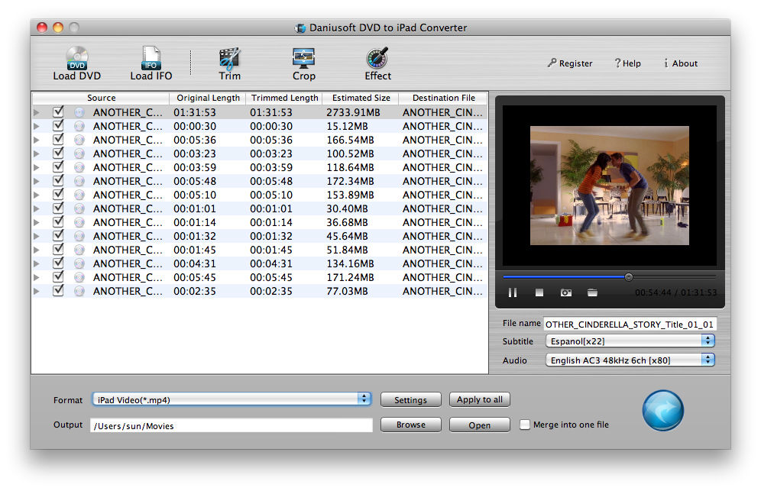Click the Load DVD toolbar icon
The width and height of the screenshot is (761, 491).
[76, 63]
